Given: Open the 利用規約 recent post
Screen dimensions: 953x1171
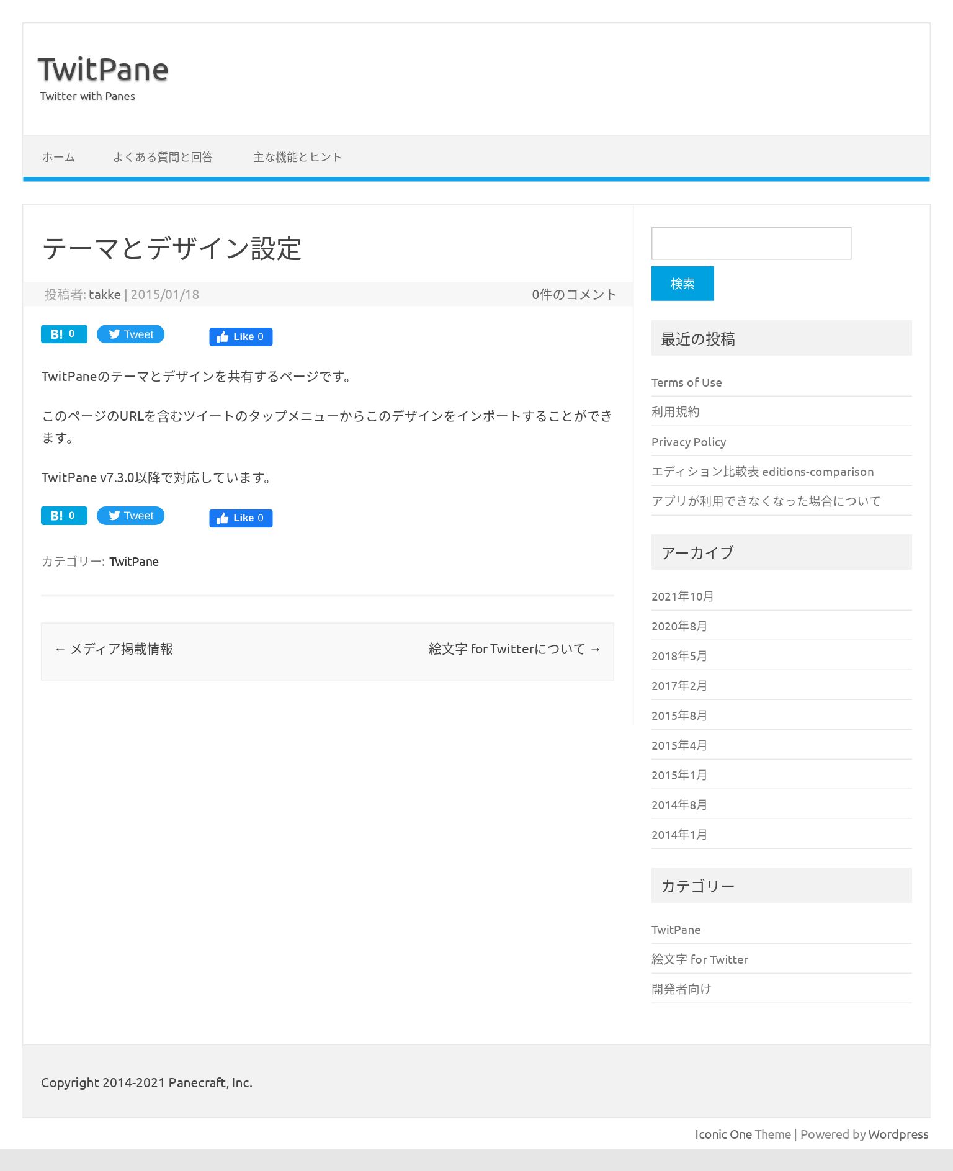Looking at the screenshot, I should click(676, 412).
